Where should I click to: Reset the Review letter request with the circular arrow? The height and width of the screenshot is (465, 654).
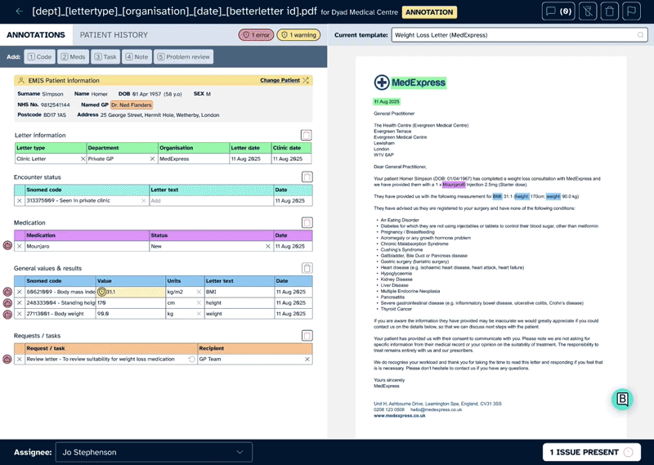pos(191,359)
